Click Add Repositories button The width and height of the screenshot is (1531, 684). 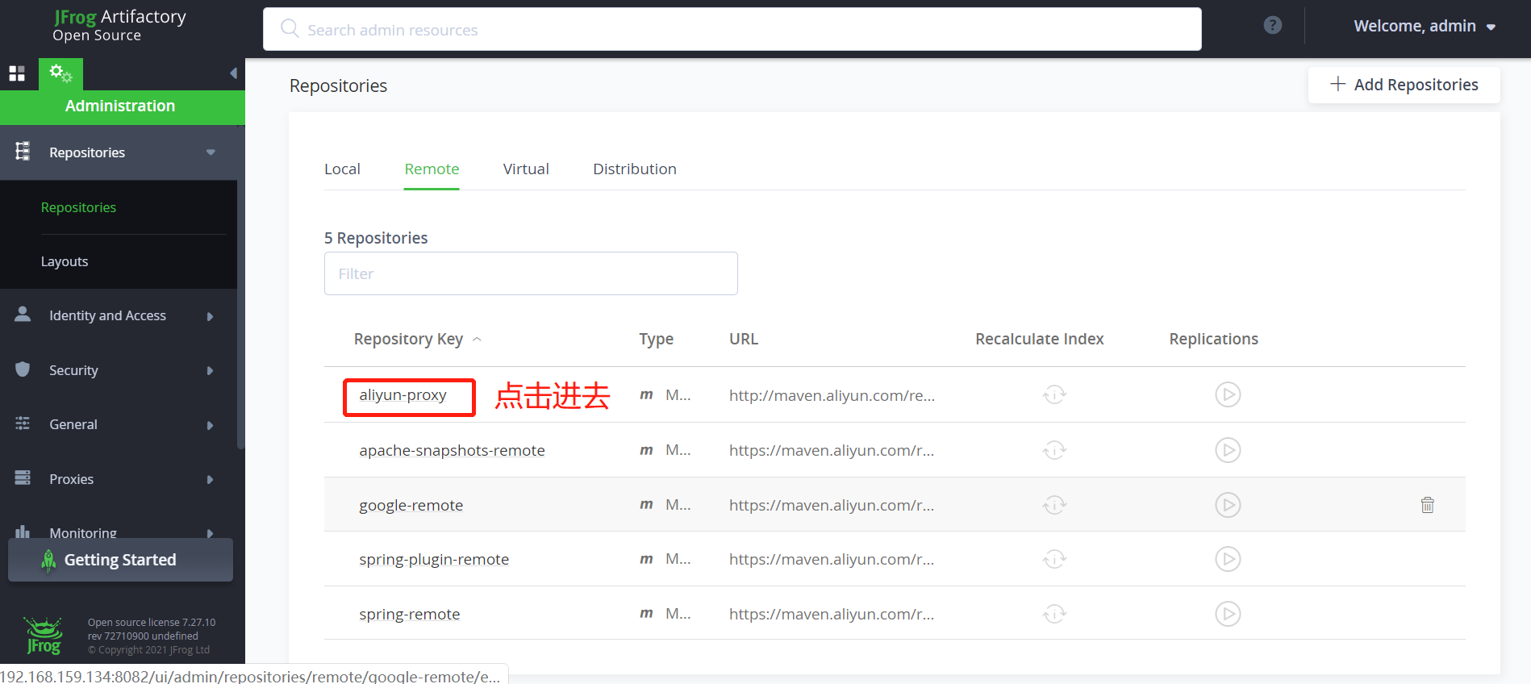click(x=1404, y=85)
